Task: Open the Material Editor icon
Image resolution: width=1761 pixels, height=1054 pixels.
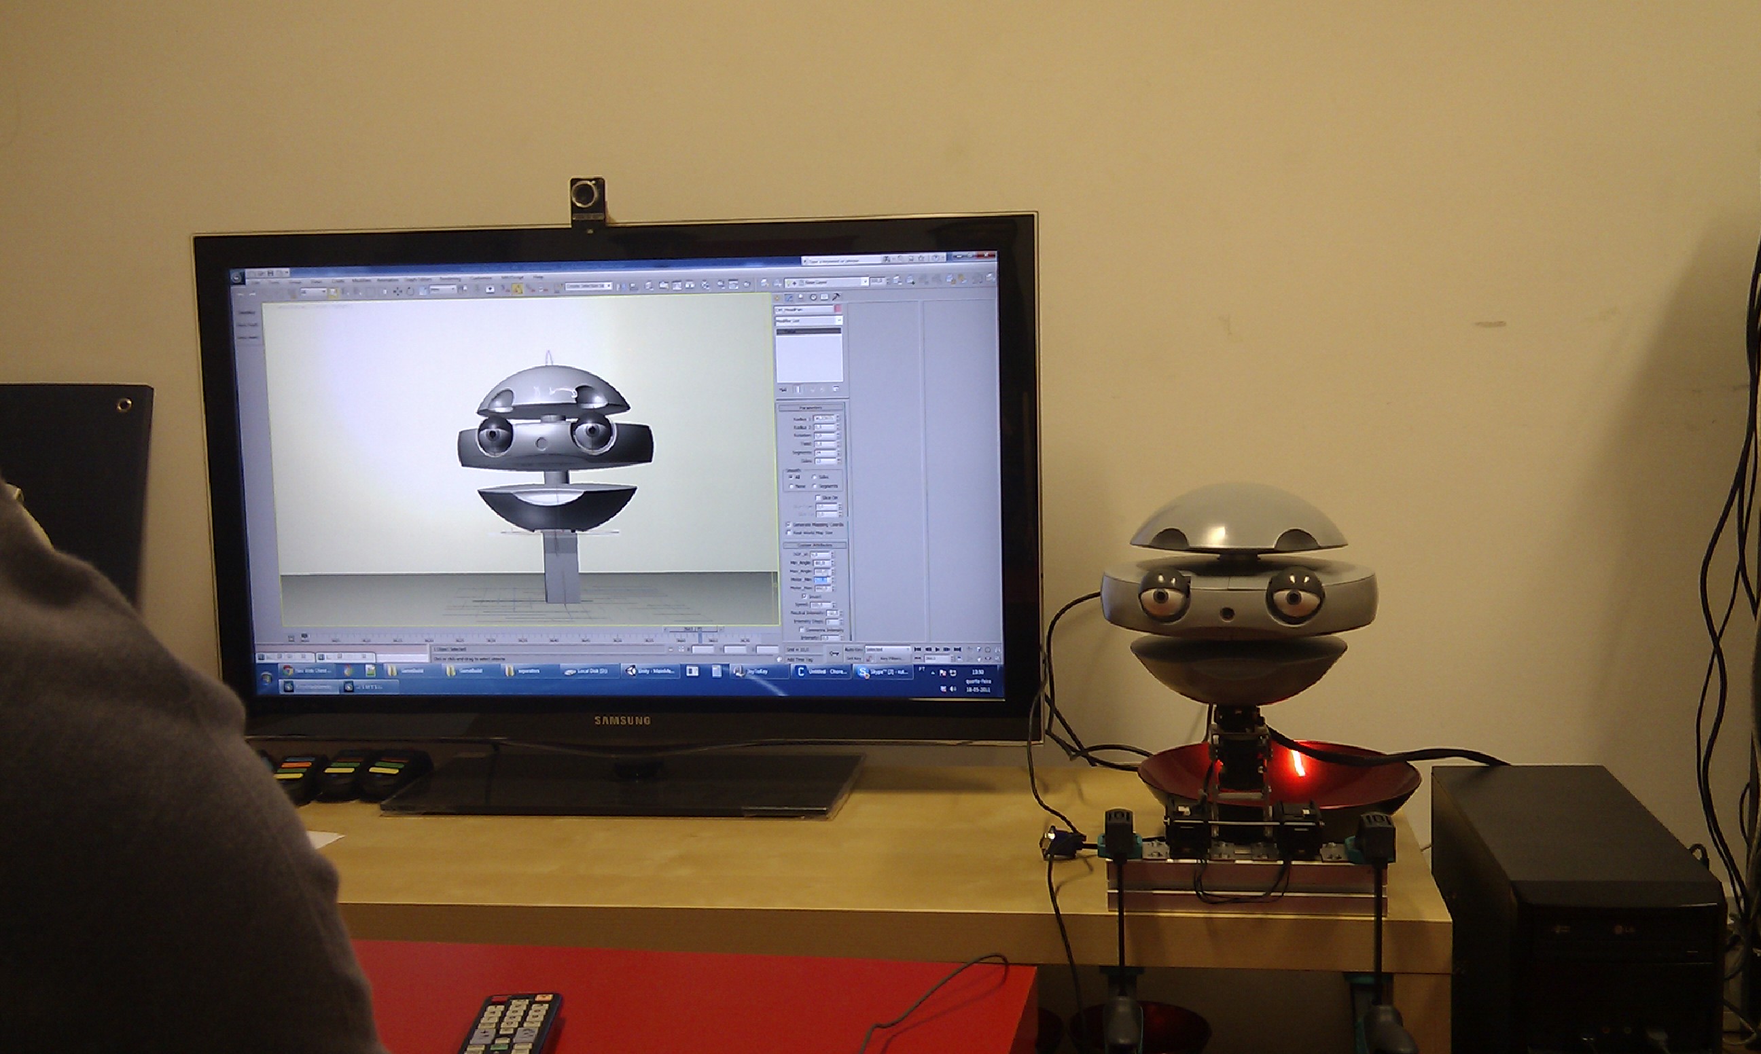Action: tap(705, 285)
